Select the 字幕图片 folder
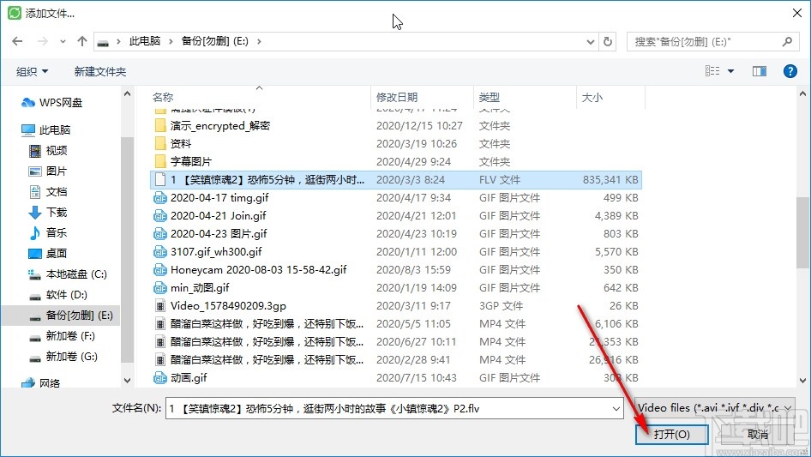This screenshot has width=811, height=457. 183,162
